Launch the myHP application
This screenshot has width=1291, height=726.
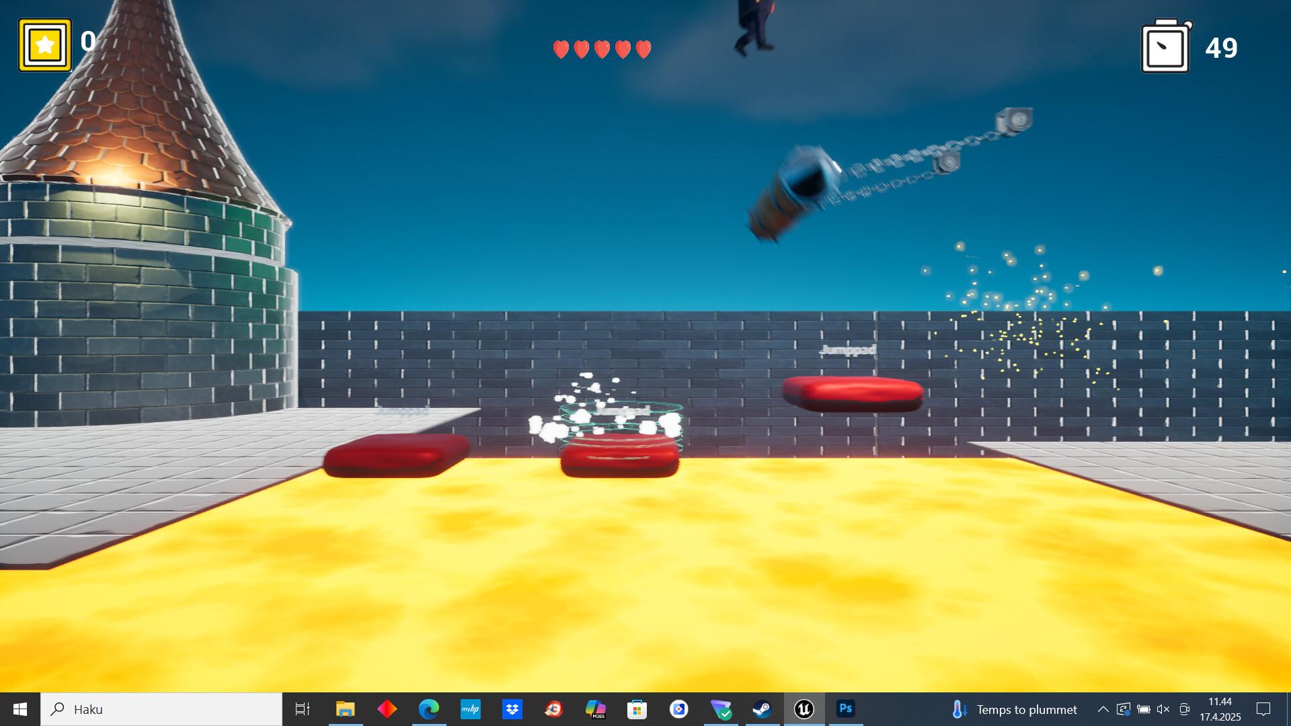pyautogui.click(x=470, y=709)
